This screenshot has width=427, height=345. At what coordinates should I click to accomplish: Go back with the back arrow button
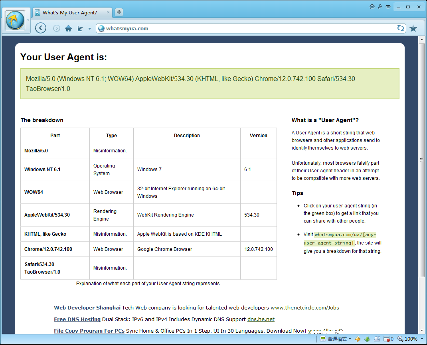(x=41, y=28)
